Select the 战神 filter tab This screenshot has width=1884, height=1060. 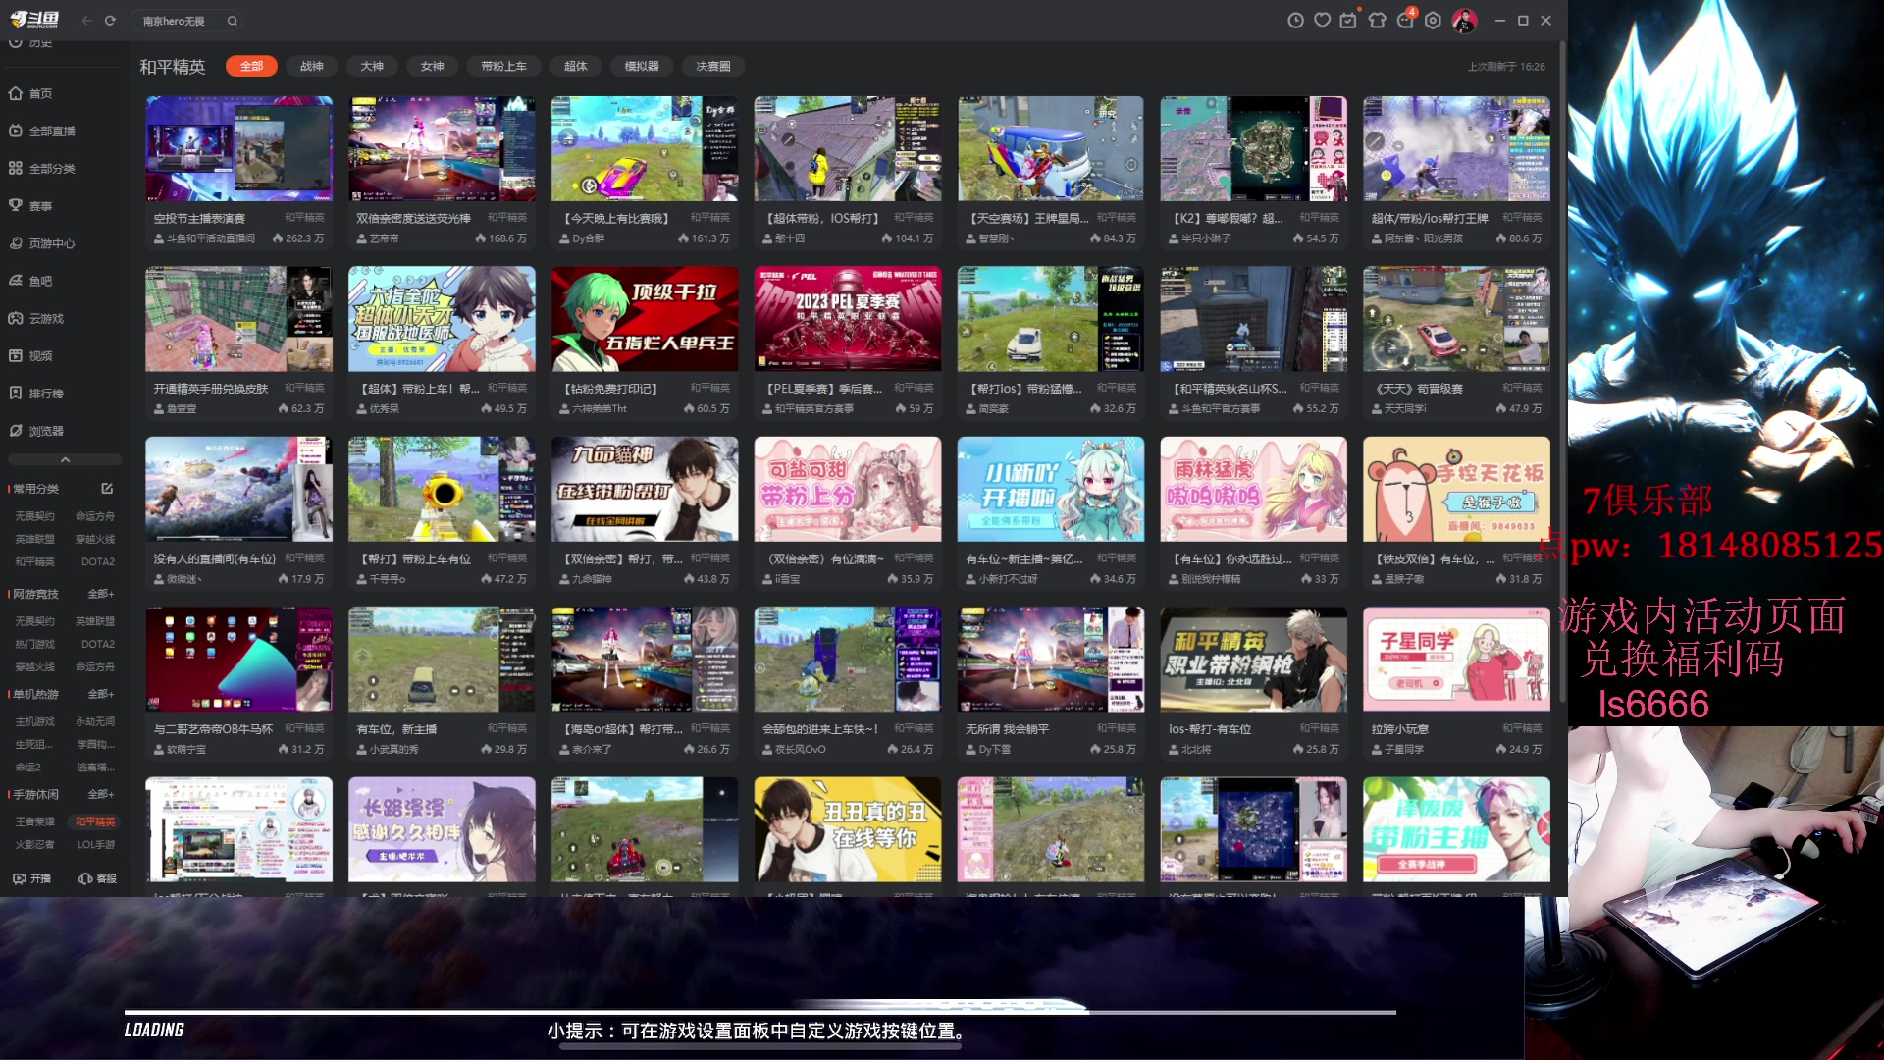click(312, 67)
